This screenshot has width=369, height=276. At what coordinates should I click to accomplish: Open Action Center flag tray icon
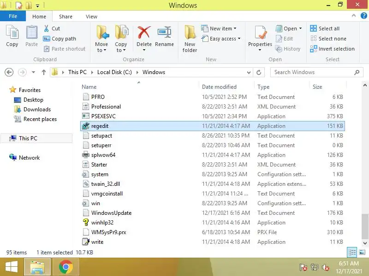click(x=303, y=267)
